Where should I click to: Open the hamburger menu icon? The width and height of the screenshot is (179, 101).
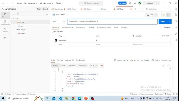[3, 3]
